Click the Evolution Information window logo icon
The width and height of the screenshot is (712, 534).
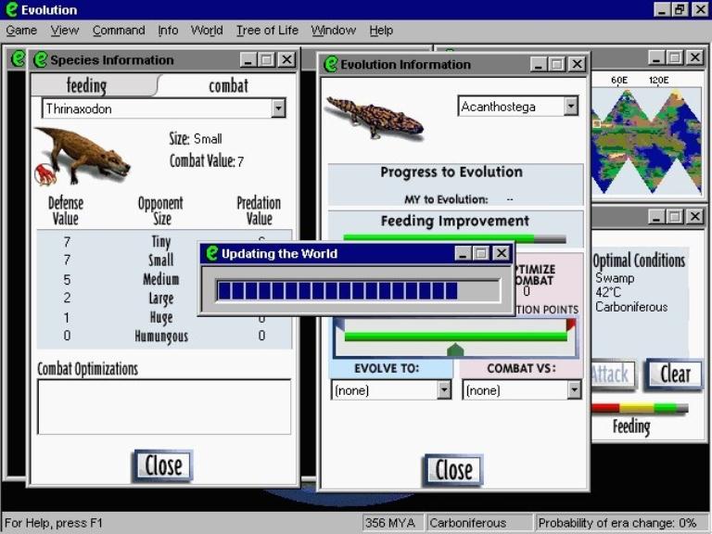pos(331,65)
